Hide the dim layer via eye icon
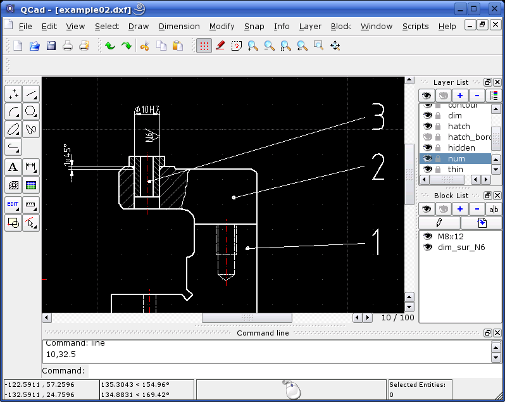The image size is (505, 402). (428, 116)
